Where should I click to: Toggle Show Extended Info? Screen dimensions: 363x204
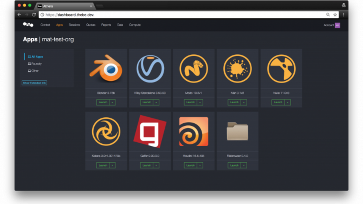[34, 83]
